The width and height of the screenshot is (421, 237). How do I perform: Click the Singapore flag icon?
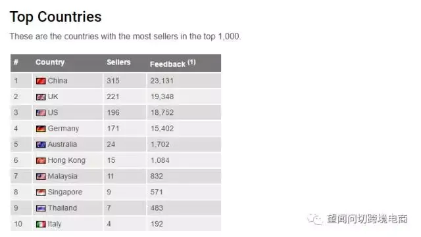41,192
